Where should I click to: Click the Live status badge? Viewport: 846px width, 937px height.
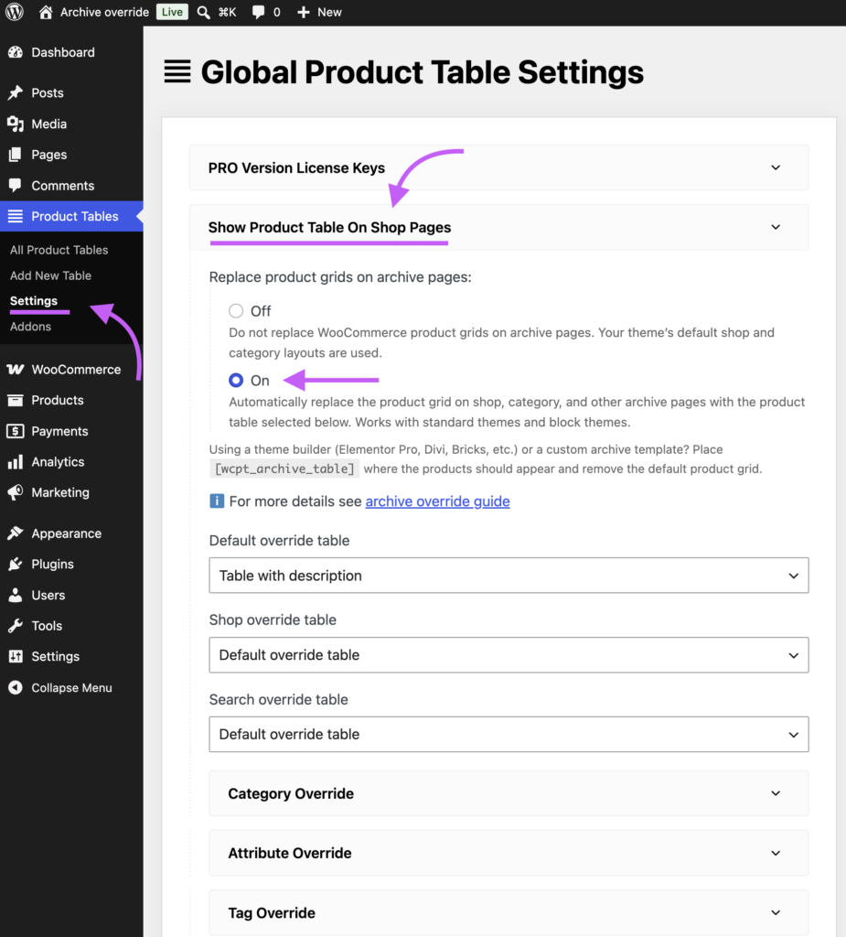(172, 12)
